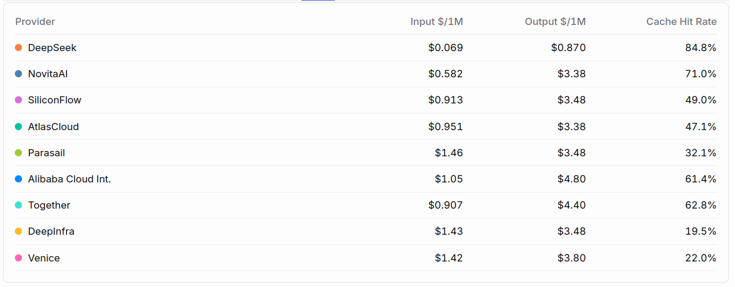Click the blue NovitaAI color dot
The width and height of the screenshot is (735, 287).
click(18, 74)
